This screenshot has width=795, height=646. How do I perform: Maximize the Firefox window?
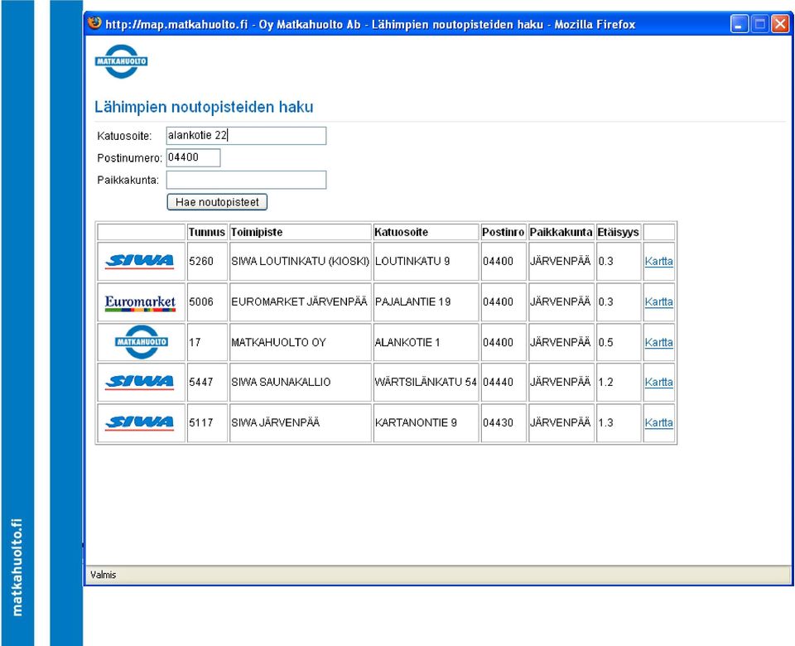(759, 24)
